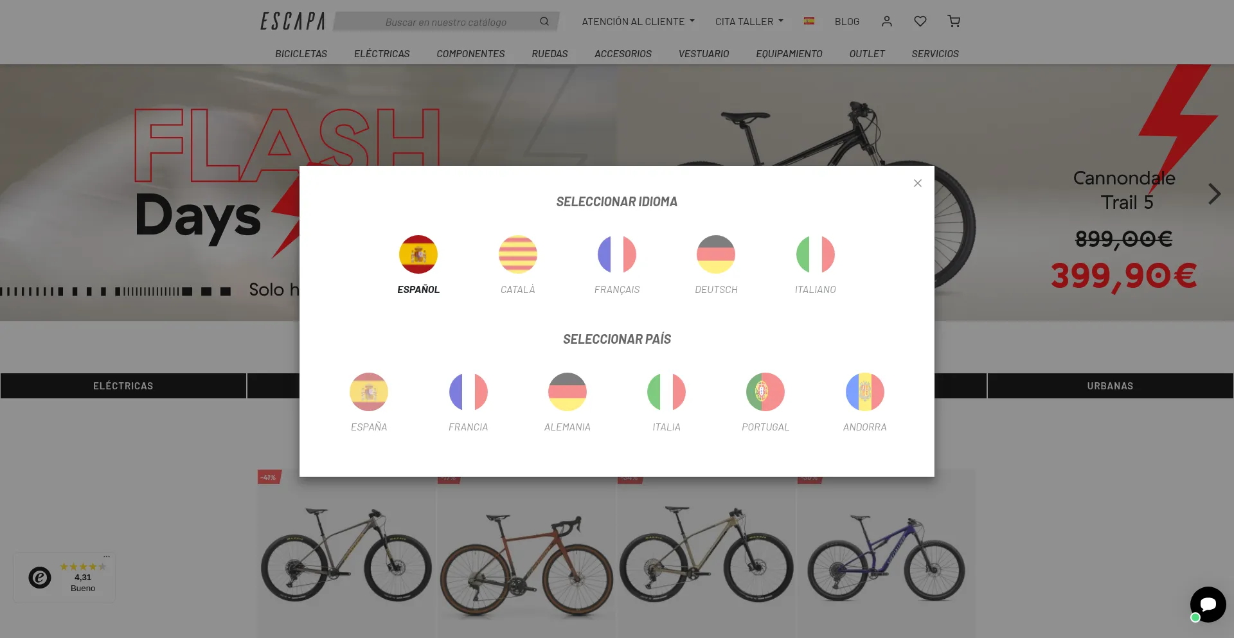Open the user account icon
This screenshot has width=1234, height=638.
[887, 21]
